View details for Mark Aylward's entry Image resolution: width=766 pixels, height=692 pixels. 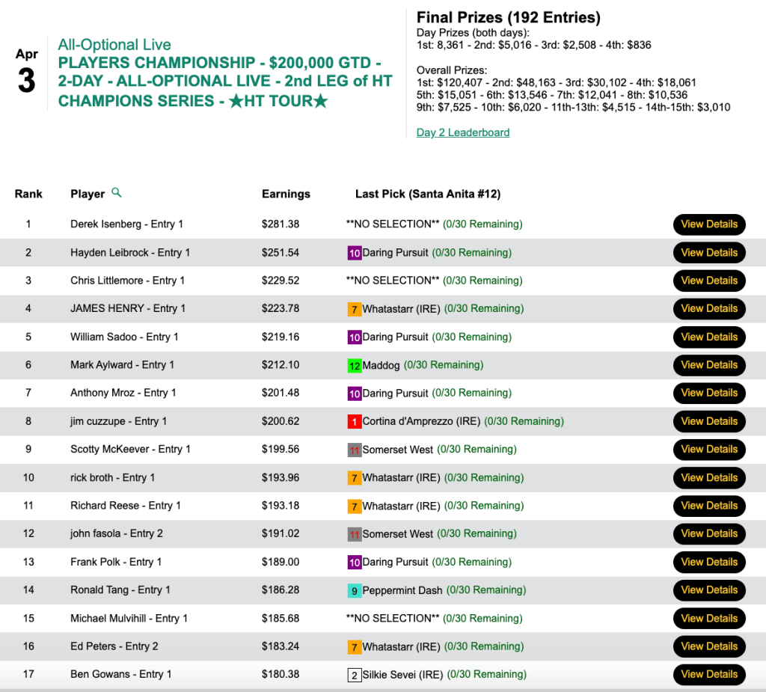[x=708, y=365]
